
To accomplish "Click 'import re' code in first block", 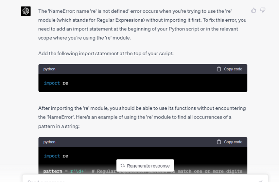I will (56, 83).
